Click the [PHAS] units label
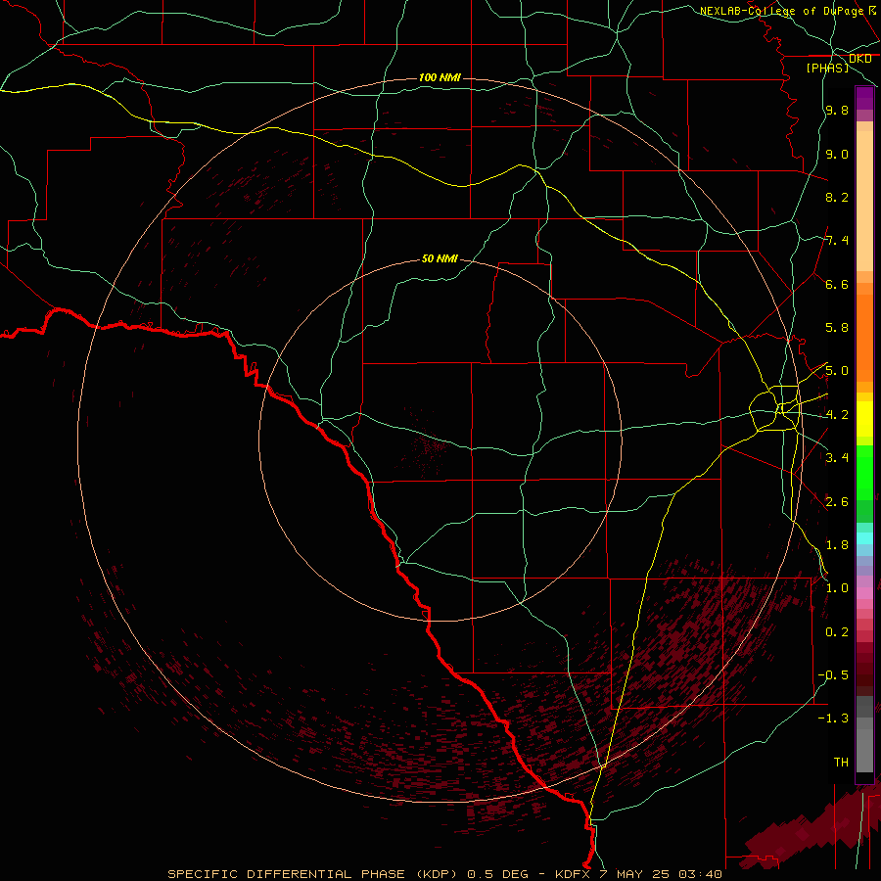This screenshot has height=881, width=881. pos(827,68)
